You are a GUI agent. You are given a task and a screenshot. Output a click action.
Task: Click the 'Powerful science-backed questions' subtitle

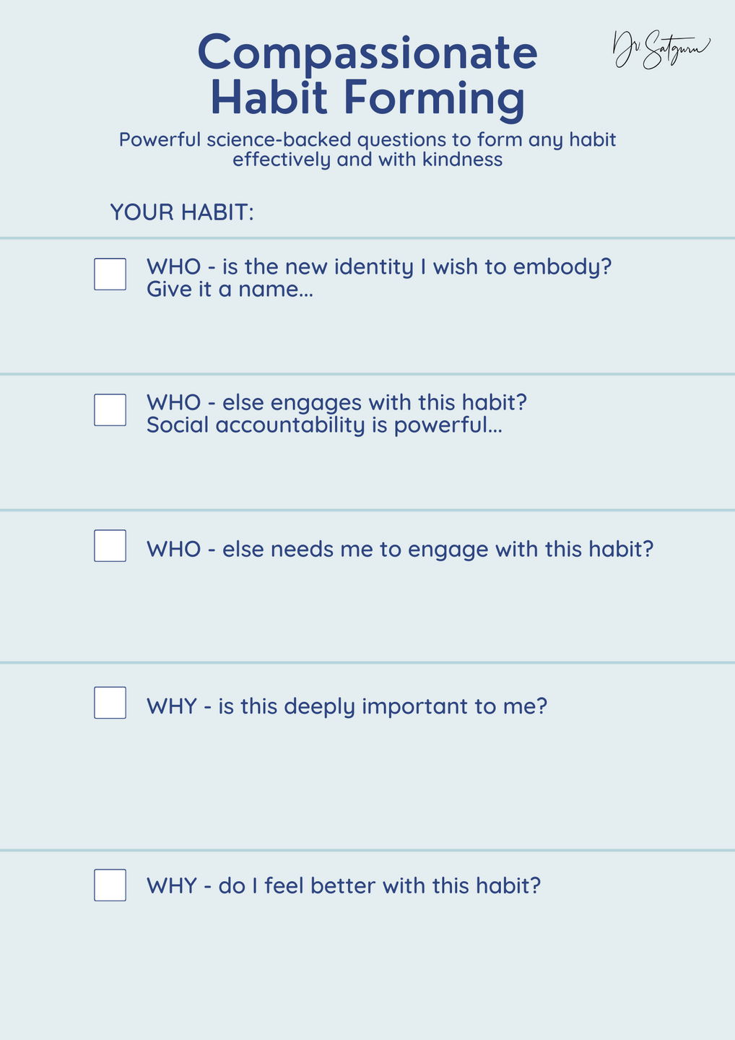tap(367, 149)
